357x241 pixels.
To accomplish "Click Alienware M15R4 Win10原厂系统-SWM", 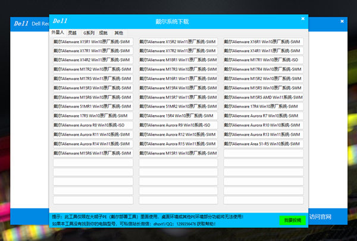I will click(x=178, y=88).
